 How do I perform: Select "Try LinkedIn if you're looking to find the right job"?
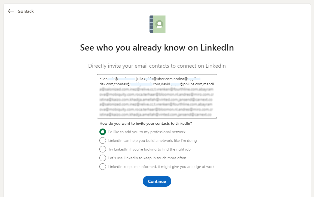click(103, 149)
